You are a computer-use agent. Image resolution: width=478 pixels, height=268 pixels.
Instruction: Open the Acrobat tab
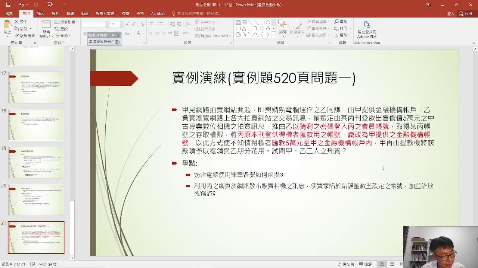(158, 13)
